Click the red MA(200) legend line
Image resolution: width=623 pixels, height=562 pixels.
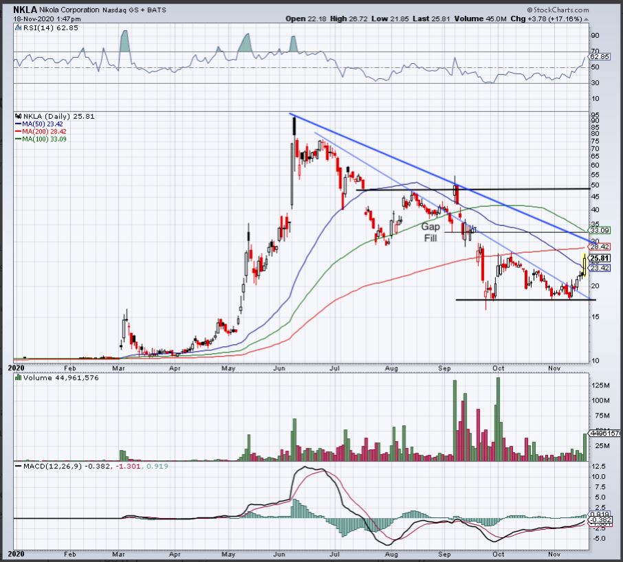pyautogui.click(x=19, y=132)
